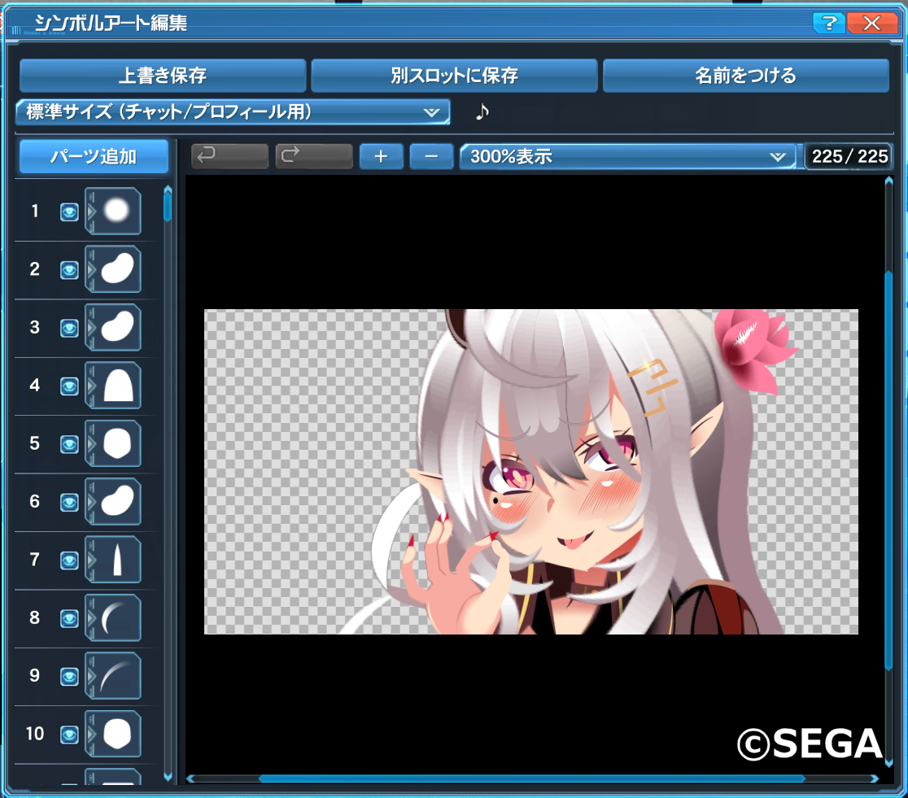The image size is (908, 798).
Task: Expand layer 7 arrow handle
Action: click(90, 560)
